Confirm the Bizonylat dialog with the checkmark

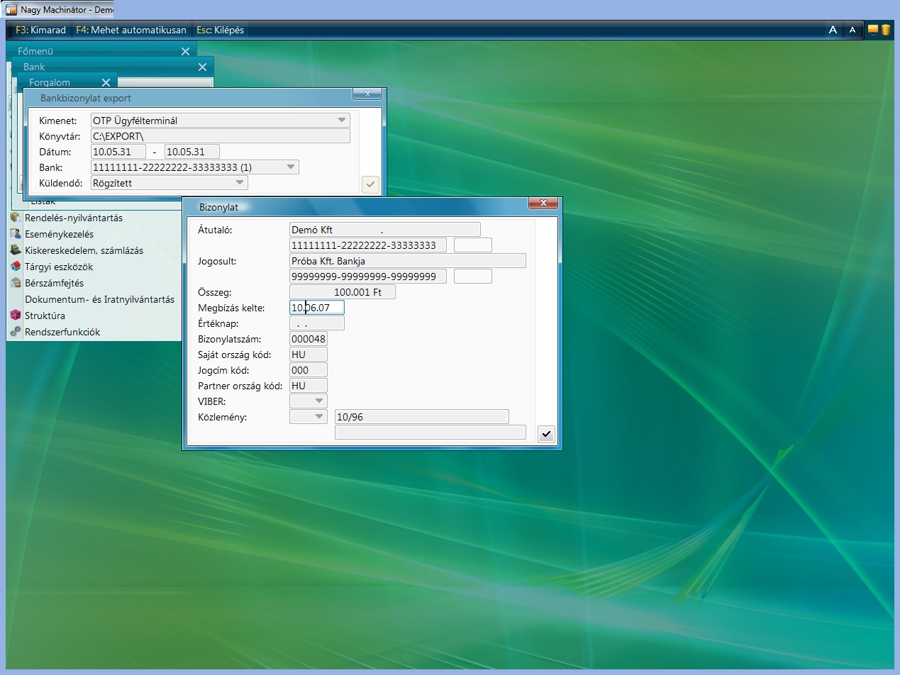click(545, 435)
